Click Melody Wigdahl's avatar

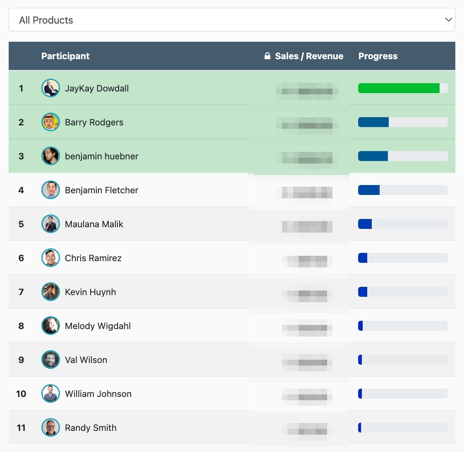pyautogui.click(x=50, y=325)
